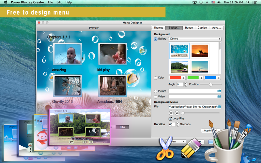Open the Others gallery category dropdown

click(195, 39)
